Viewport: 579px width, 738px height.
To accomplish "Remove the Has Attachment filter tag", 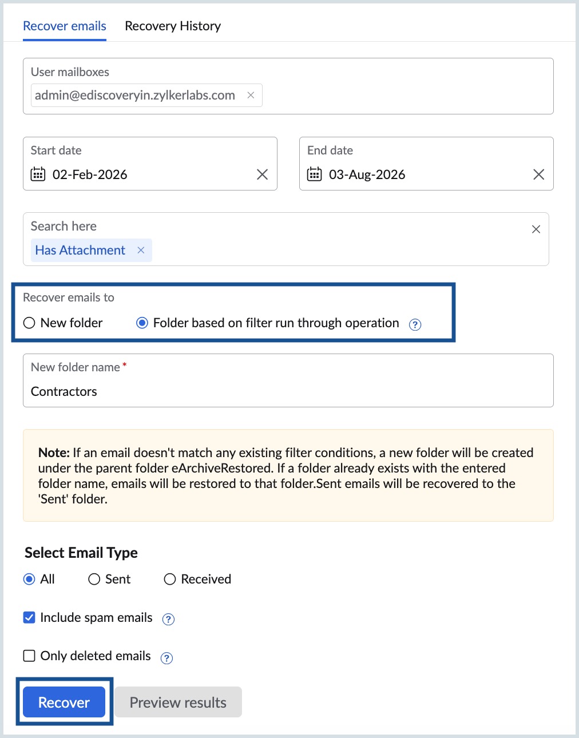I will coord(141,251).
